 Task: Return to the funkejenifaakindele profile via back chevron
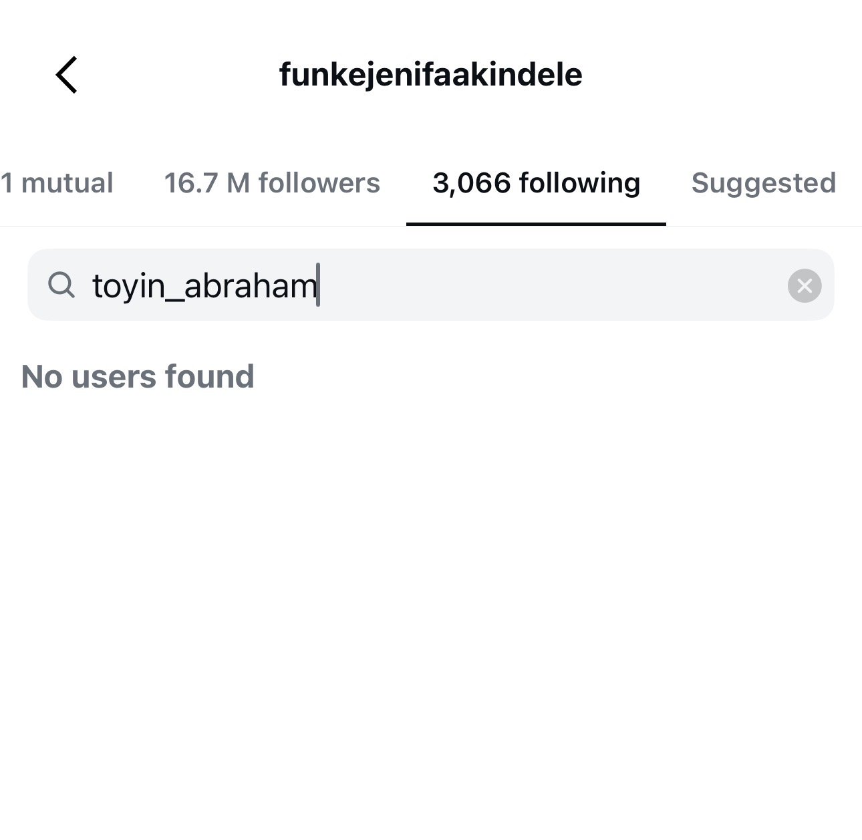point(67,74)
